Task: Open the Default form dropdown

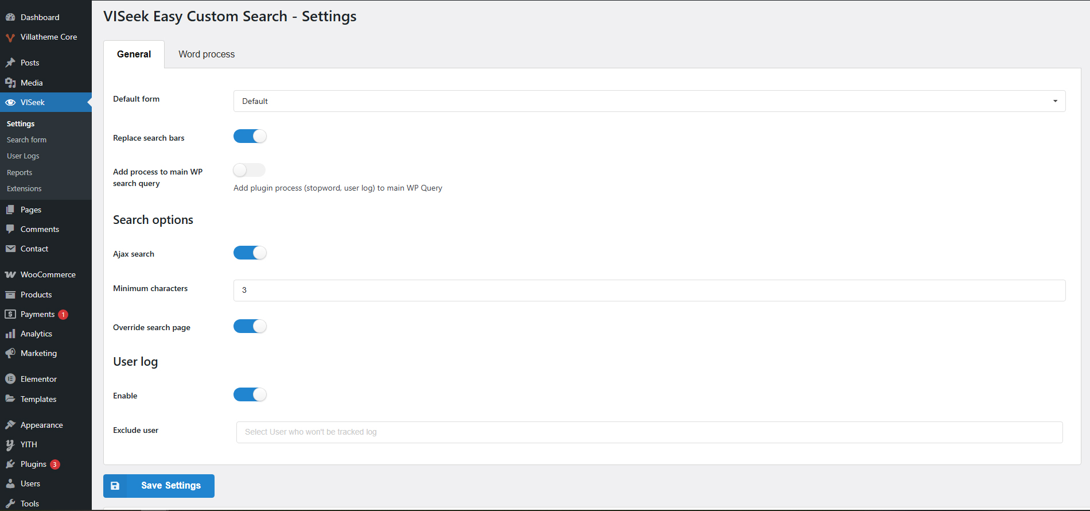Action: (649, 101)
